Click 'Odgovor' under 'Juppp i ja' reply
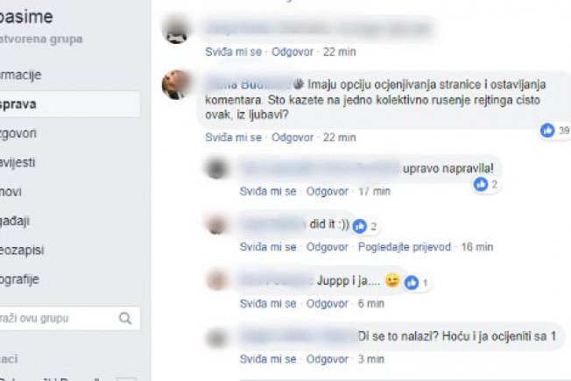This screenshot has width=571, height=381. [327, 303]
